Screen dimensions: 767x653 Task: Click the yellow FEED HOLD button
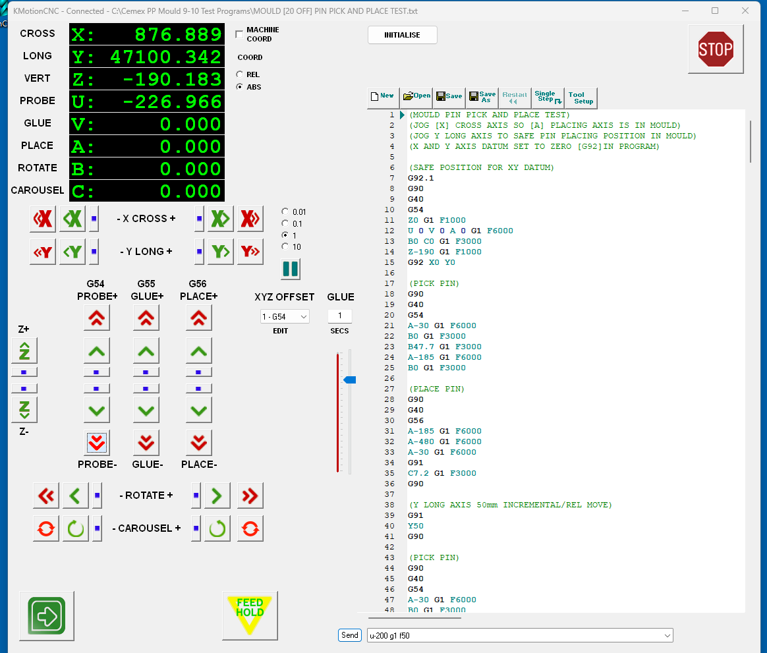point(250,615)
